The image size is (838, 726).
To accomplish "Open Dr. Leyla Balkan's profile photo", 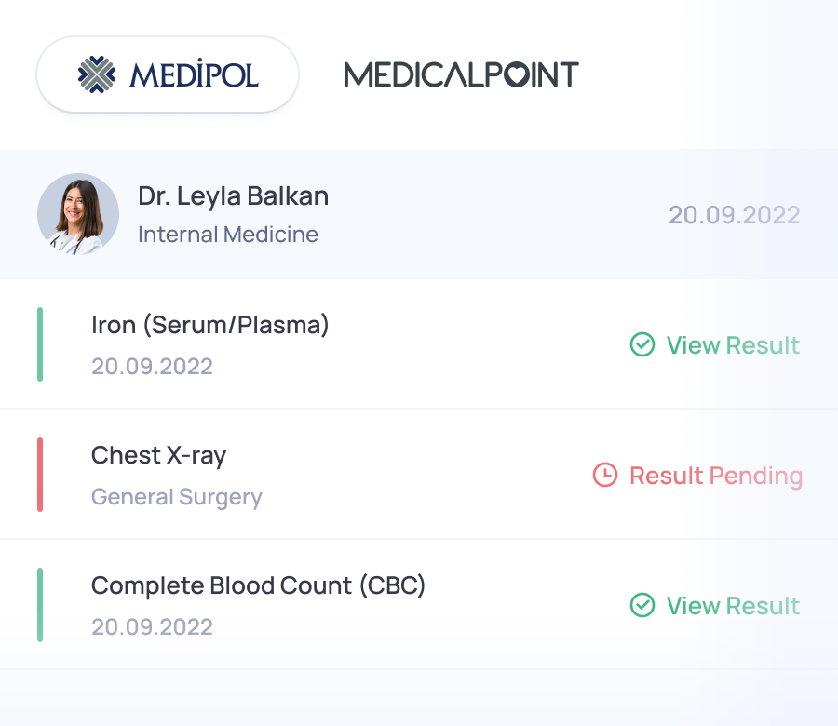I will pyautogui.click(x=78, y=214).
